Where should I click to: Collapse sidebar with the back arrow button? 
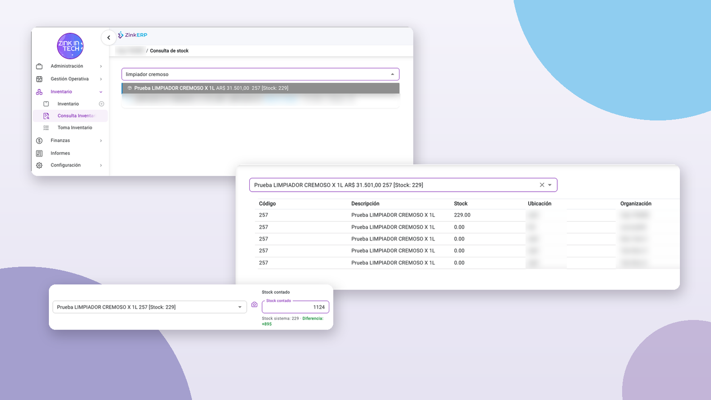click(x=109, y=38)
